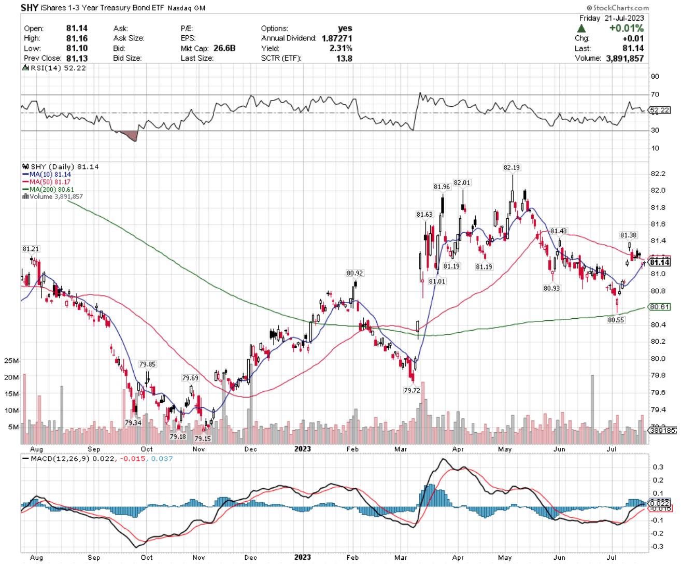Click the candlestick icon beside SHY (Daily)
The width and height of the screenshot is (681, 566).
point(25,167)
